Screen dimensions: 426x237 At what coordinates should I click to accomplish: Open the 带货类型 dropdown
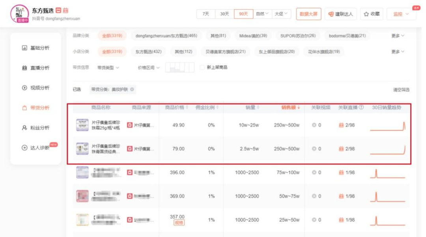pyautogui.click(x=108, y=67)
